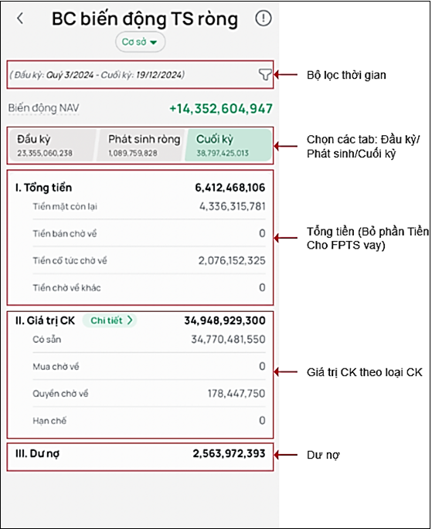Click the III. Dư nợ row
Image resolution: width=432 pixels, height=529 pixels.
pyautogui.click(x=140, y=454)
